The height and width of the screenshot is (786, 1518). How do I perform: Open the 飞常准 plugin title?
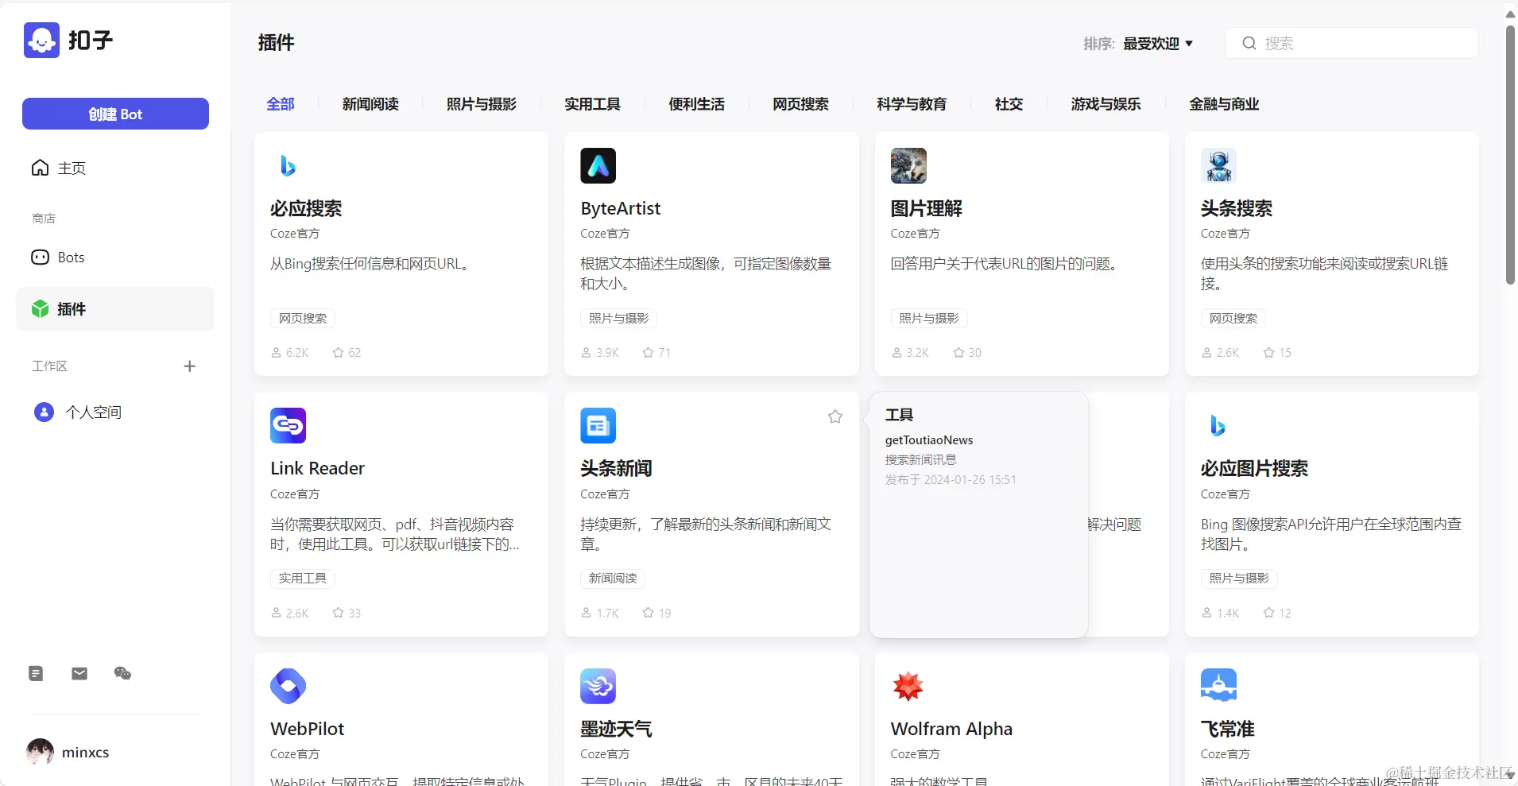[x=1228, y=729]
